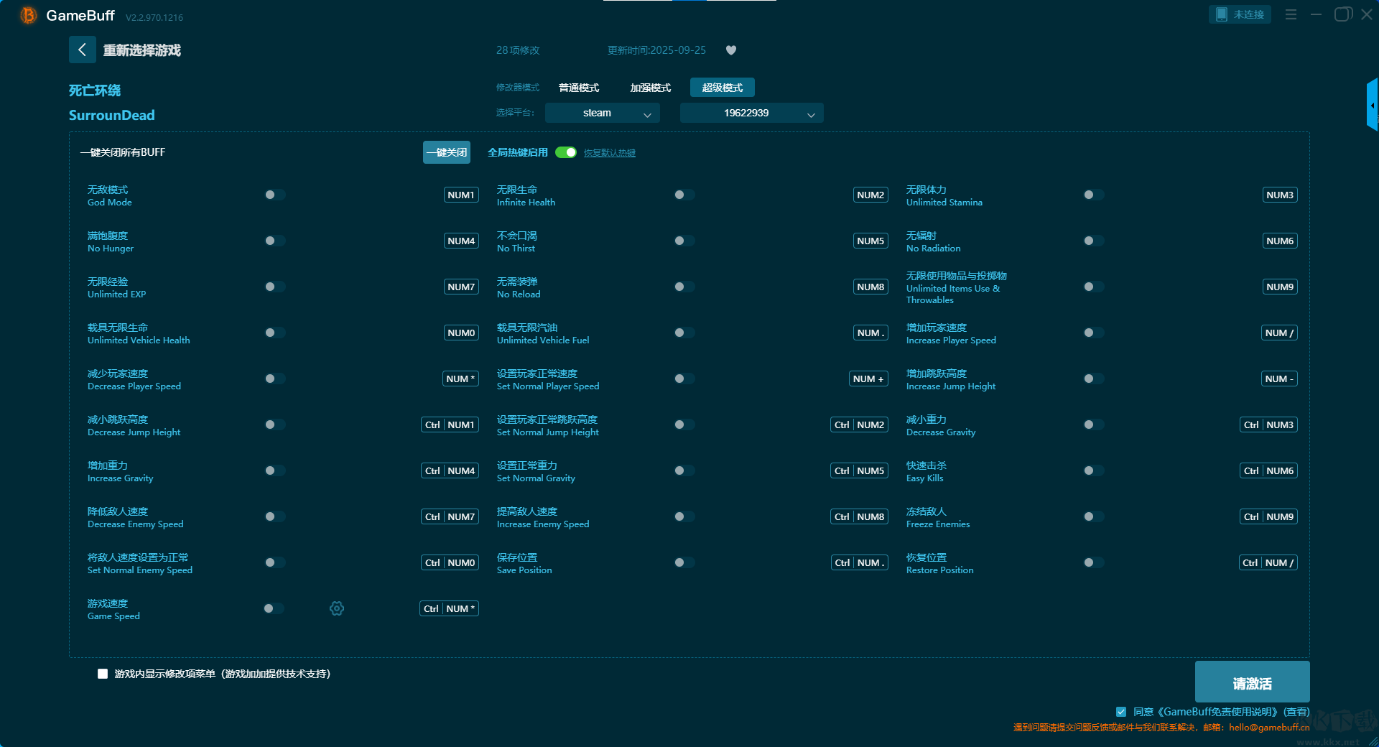Click the back arrow to reselect game

pyautogui.click(x=82, y=50)
